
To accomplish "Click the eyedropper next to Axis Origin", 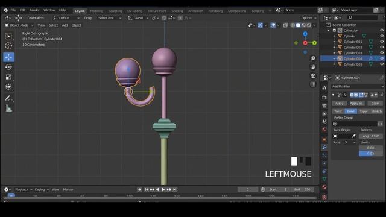I will [x=353, y=136].
